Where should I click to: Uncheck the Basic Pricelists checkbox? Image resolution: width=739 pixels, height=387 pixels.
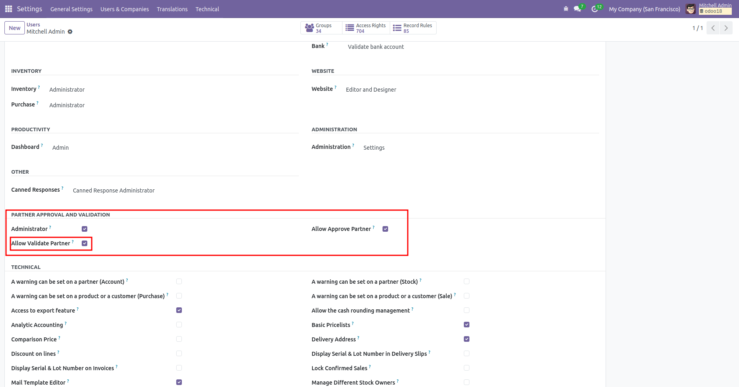[467, 325]
